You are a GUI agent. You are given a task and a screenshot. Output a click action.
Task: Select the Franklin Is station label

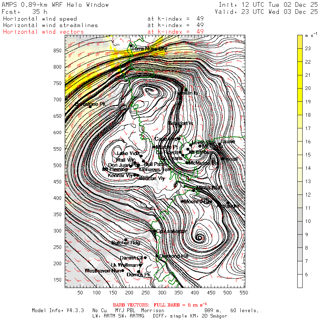186,93
